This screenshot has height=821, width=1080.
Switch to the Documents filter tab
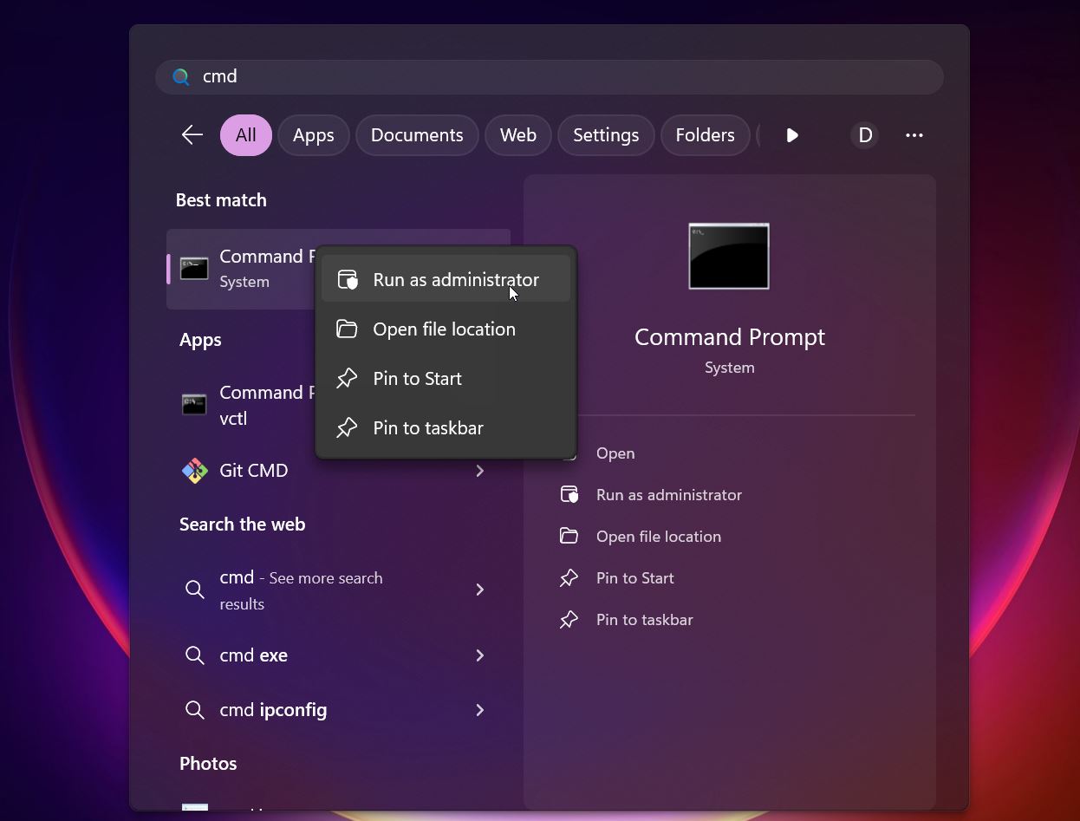(x=417, y=135)
